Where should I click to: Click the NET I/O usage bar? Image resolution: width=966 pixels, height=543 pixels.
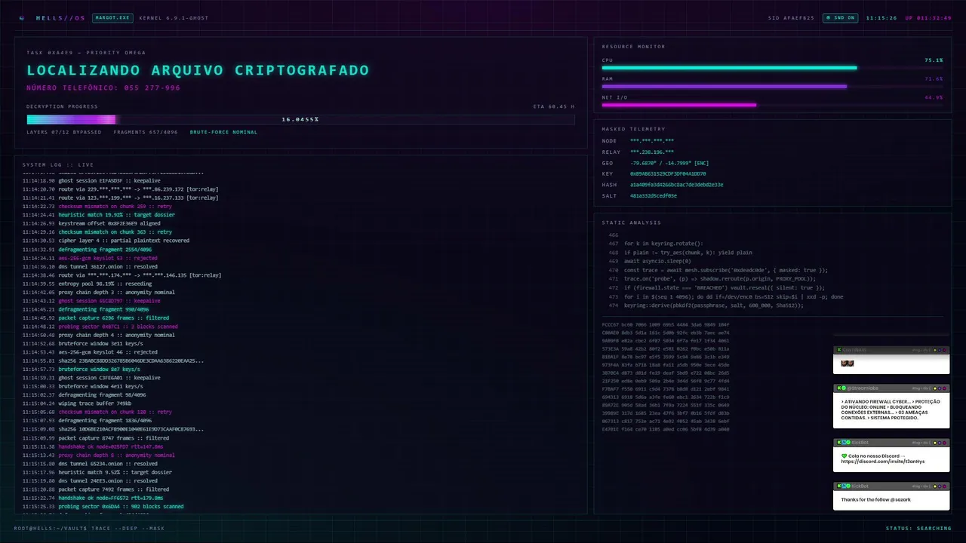(x=772, y=105)
